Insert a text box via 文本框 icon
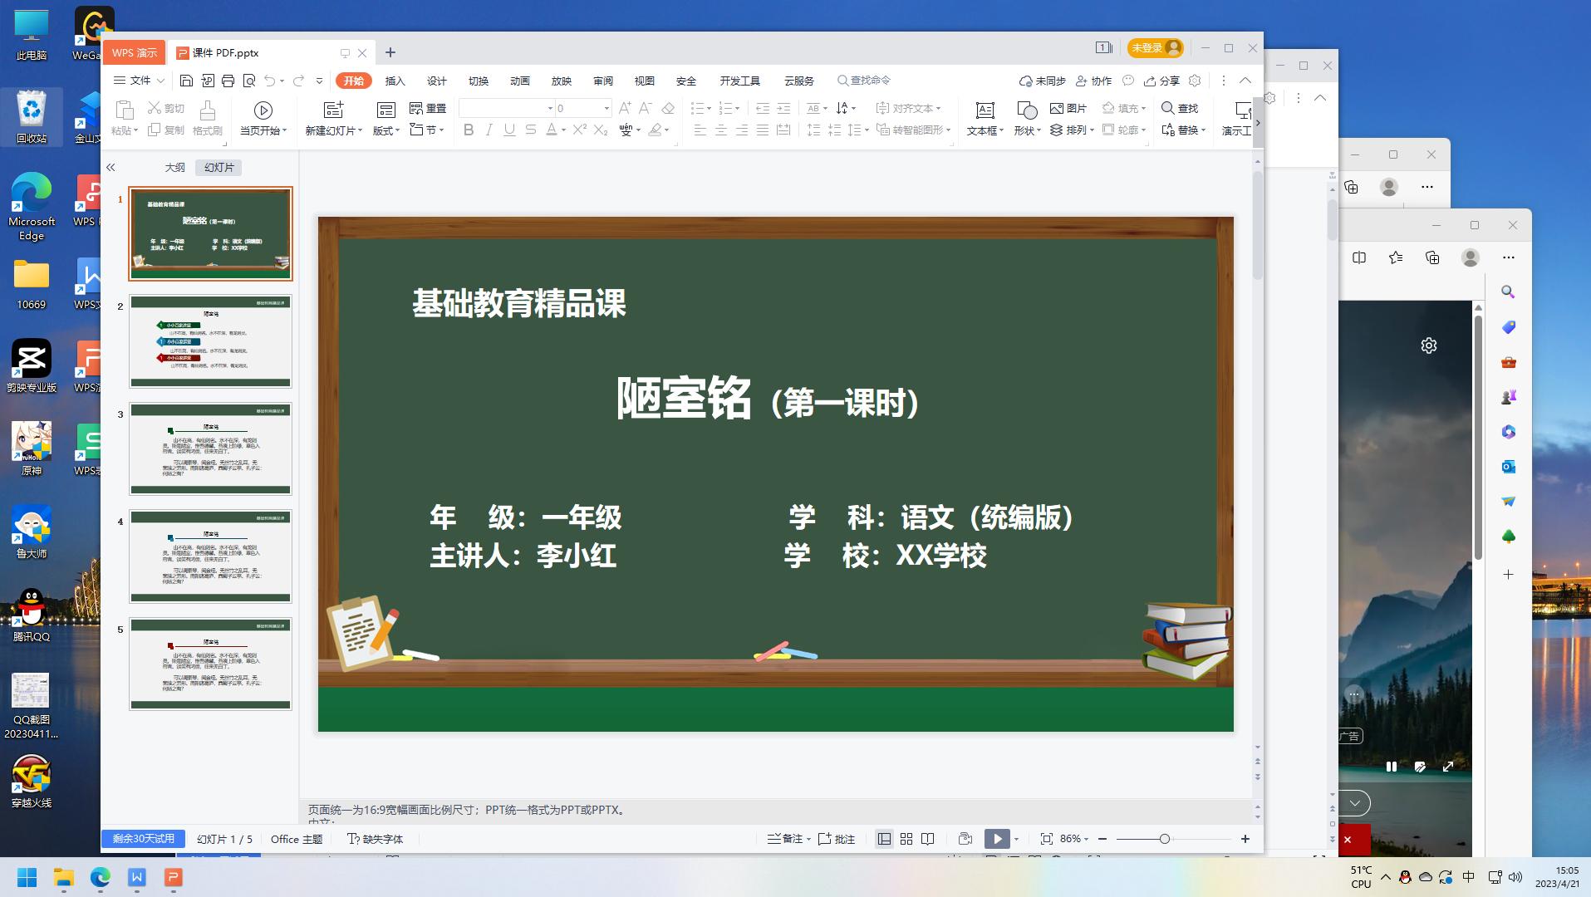Screen dimensions: 1591x897 point(984,116)
